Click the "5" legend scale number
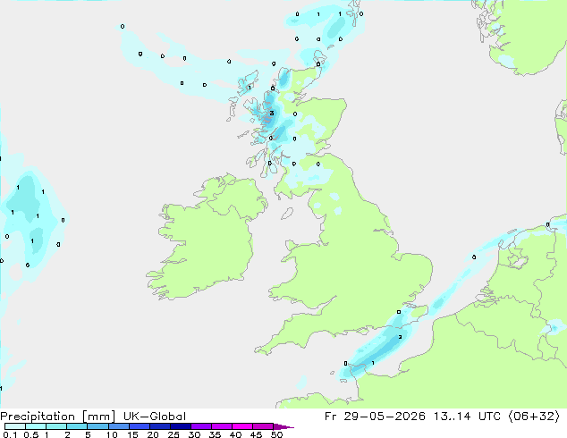The height and width of the screenshot is (438, 567). [88, 434]
